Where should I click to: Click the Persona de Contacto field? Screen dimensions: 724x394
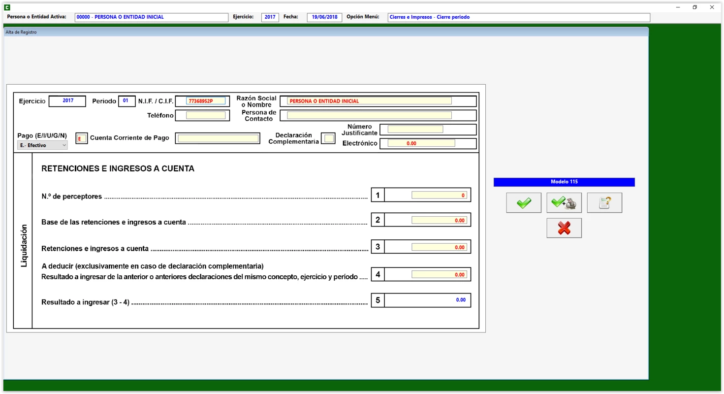[369, 115]
